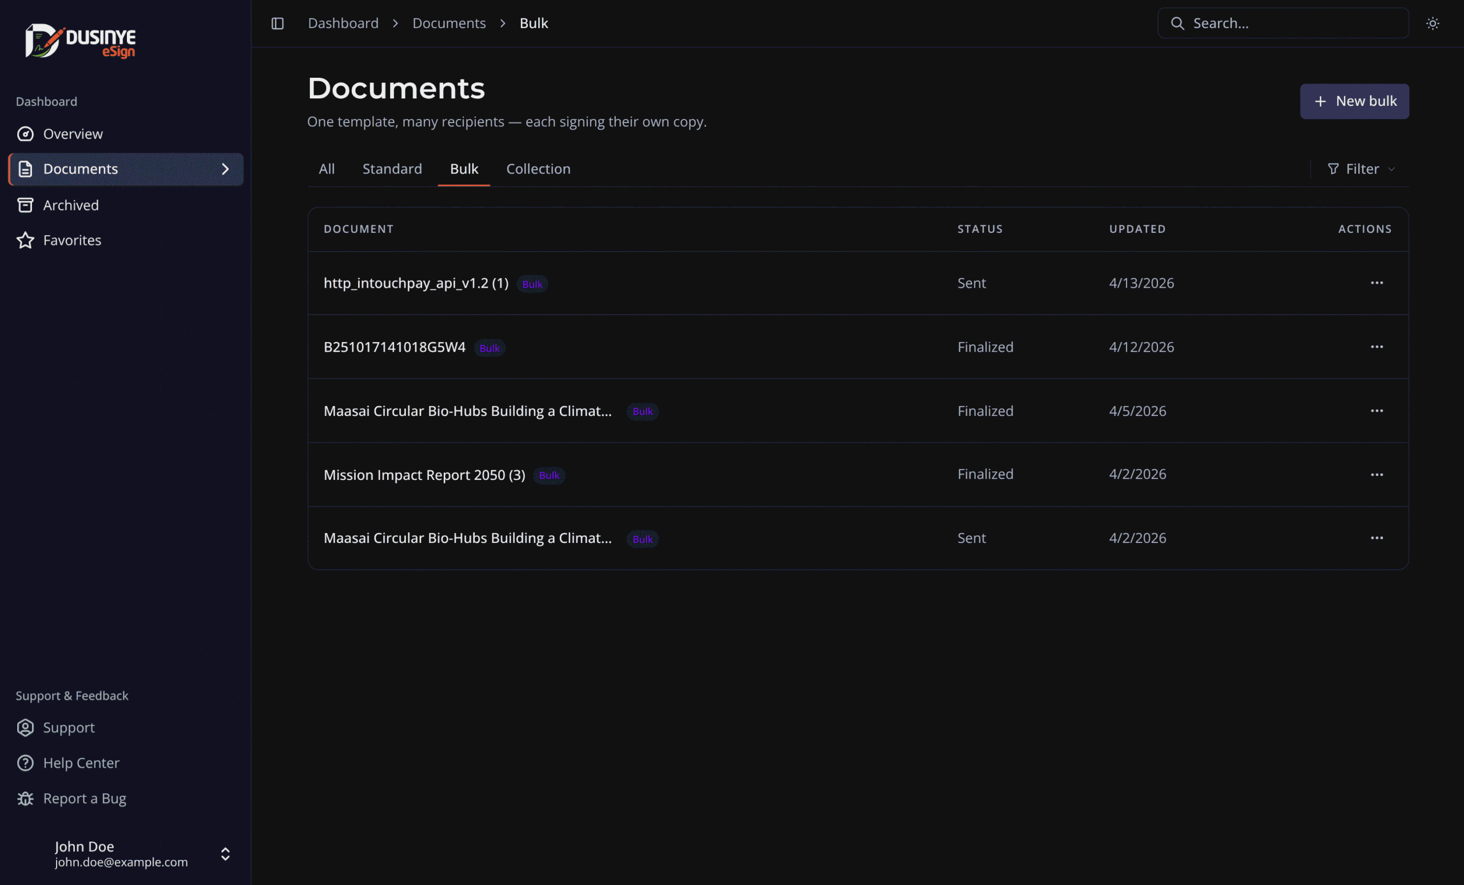Click Bulk badge on B251017141018G5W4 row
The width and height of the screenshot is (1464, 885).
click(x=489, y=348)
